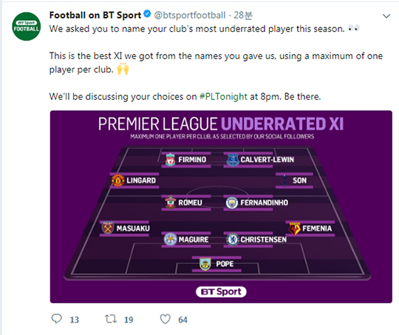Click the retweet arrows icon

(111, 319)
